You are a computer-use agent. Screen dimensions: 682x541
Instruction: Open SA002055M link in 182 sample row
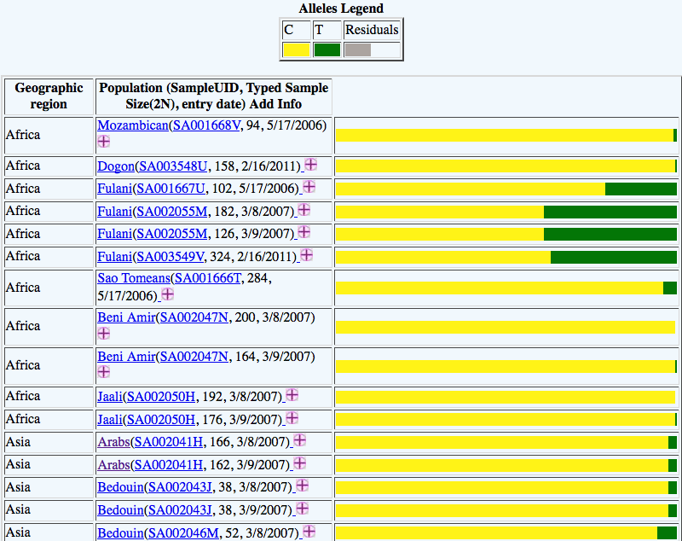172,212
